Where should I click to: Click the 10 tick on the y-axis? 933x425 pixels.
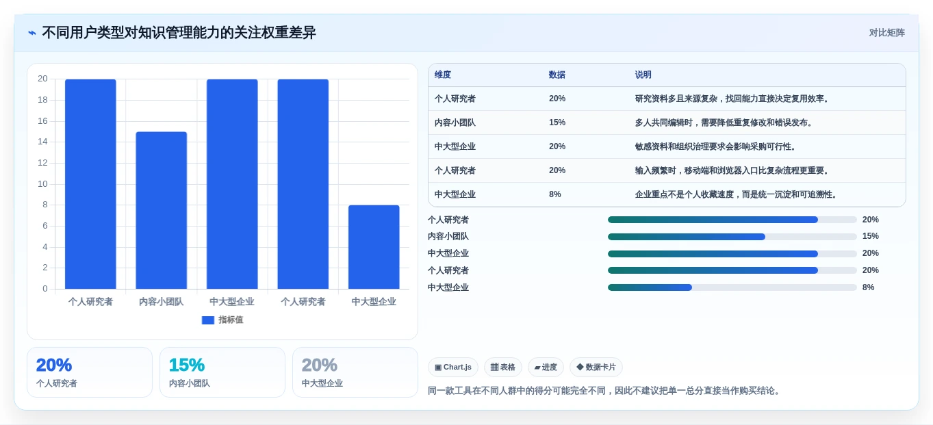point(42,184)
